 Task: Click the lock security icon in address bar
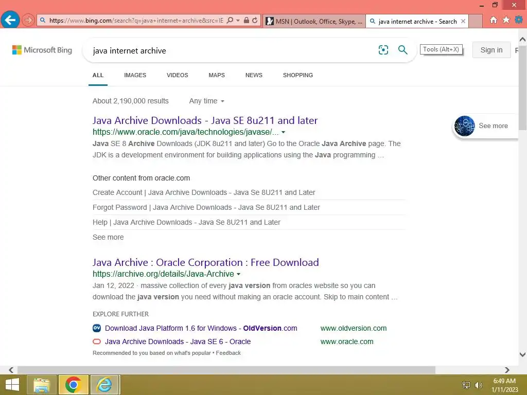click(x=247, y=21)
